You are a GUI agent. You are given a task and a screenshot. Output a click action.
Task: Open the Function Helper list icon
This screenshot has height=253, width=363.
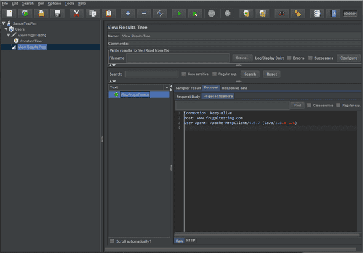[317, 14]
